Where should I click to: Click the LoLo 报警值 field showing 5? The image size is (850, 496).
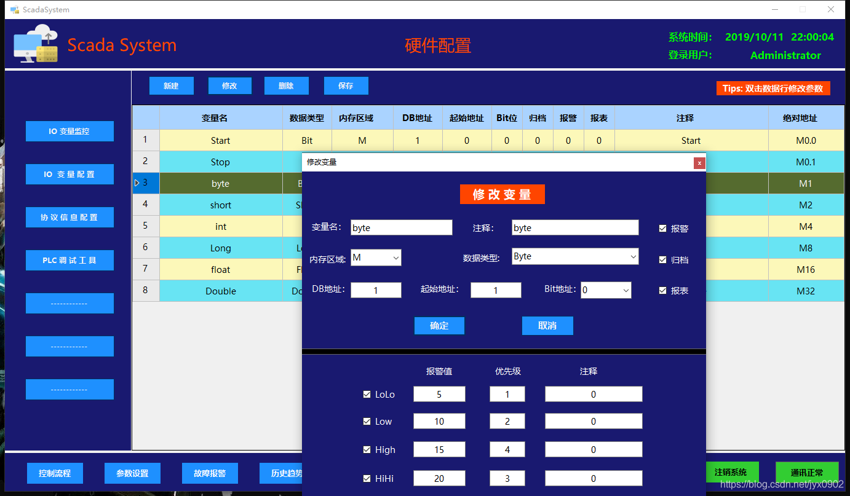tap(439, 394)
